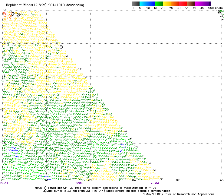
Task: Click the '78' longitude axis label
Action: 46,180
